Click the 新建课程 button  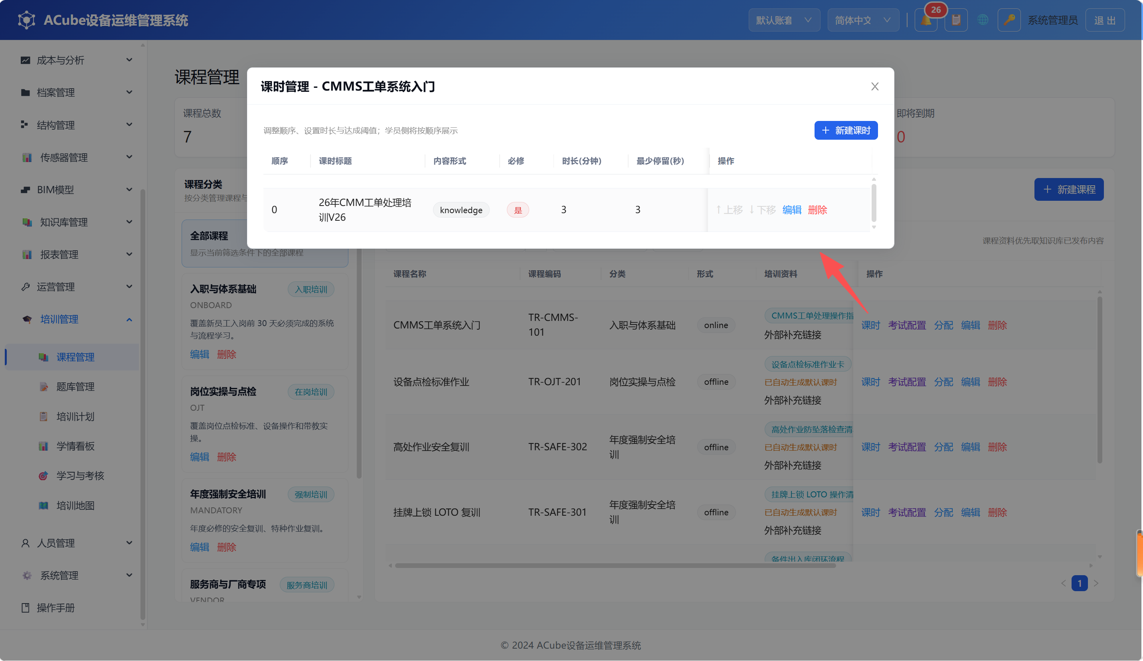[x=1069, y=189]
